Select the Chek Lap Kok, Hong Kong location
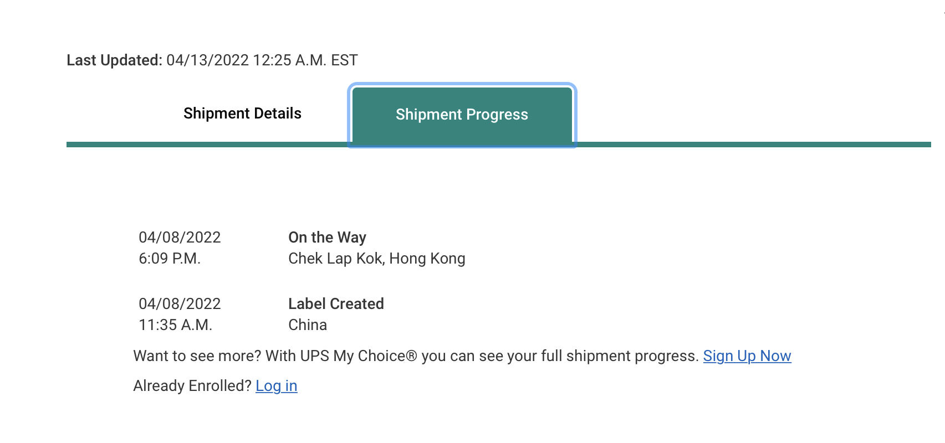 pyautogui.click(x=376, y=259)
